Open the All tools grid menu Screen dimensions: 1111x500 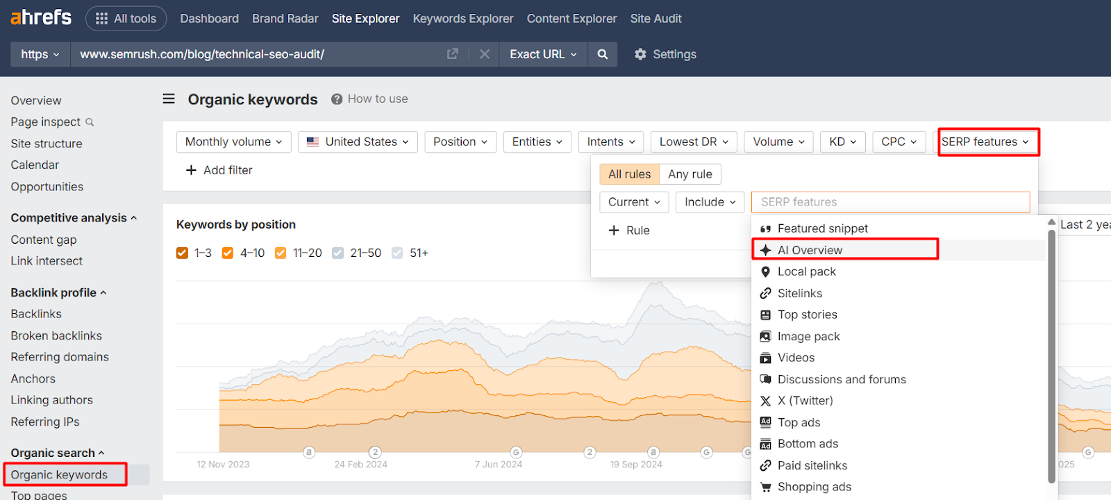[126, 19]
